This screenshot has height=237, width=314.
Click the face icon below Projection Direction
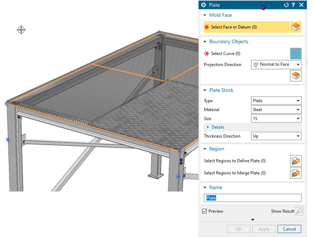pyautogui.click(x=296, y=76)
